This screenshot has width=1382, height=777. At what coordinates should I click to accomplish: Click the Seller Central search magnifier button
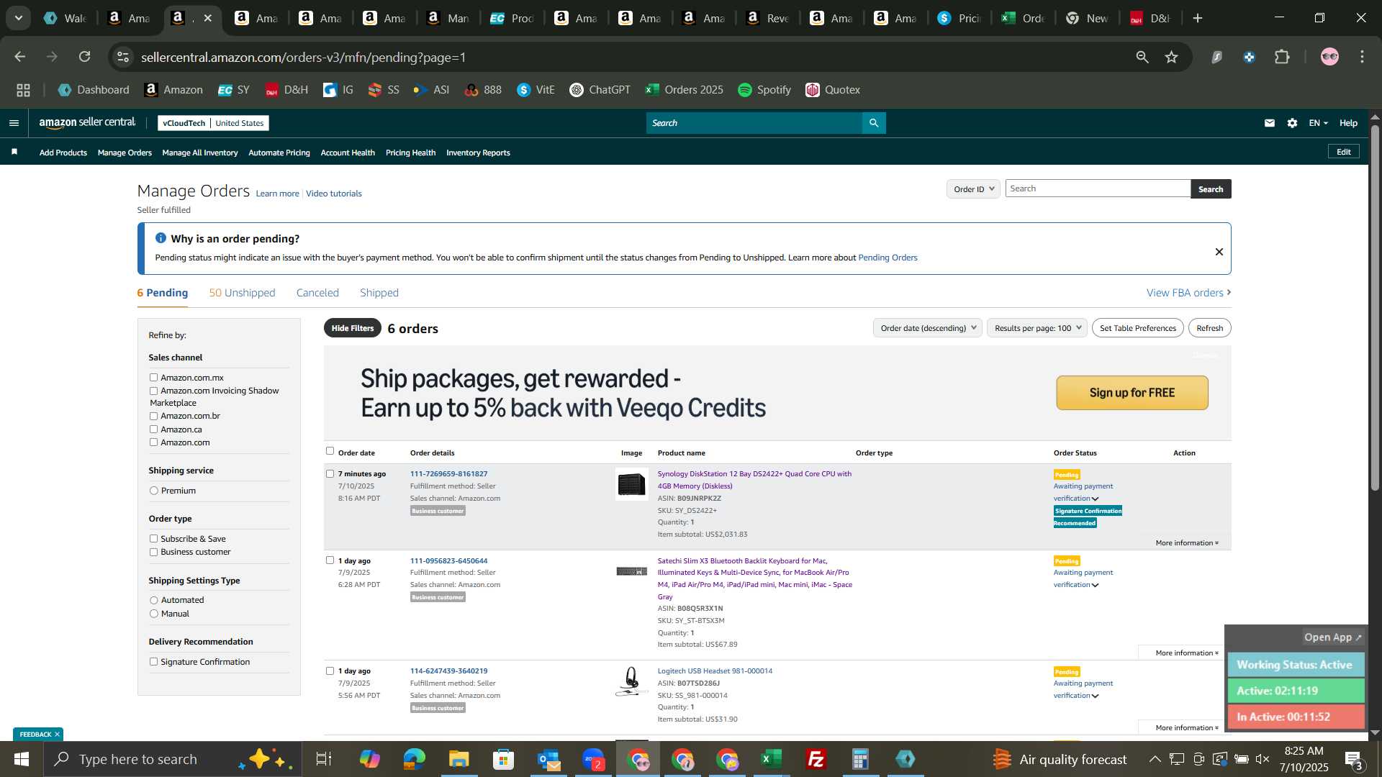[874, 123]
